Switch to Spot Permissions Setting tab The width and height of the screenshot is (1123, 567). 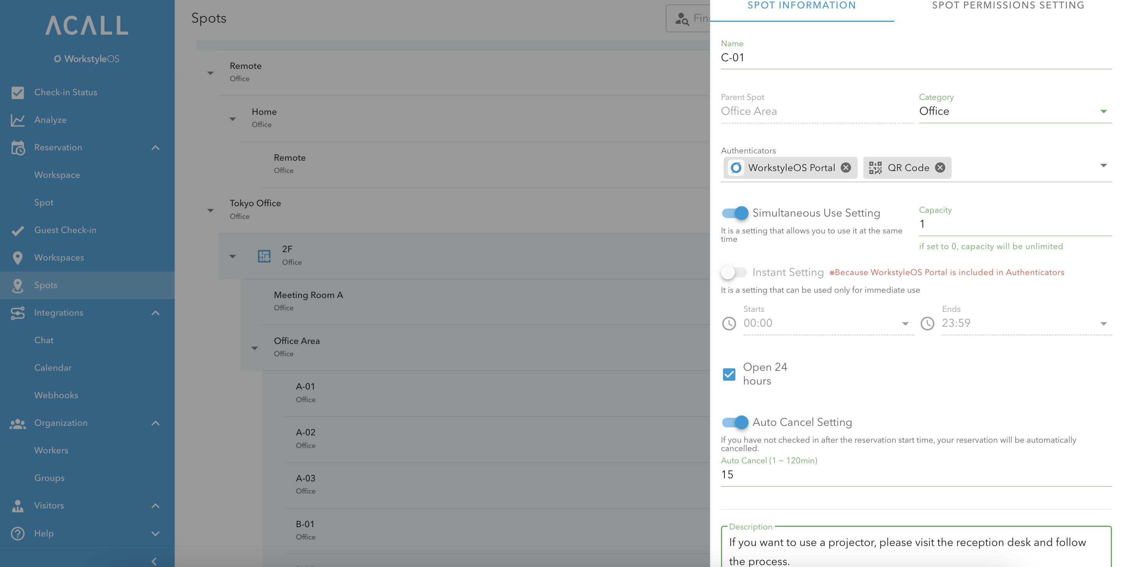tap(1008, 6)
